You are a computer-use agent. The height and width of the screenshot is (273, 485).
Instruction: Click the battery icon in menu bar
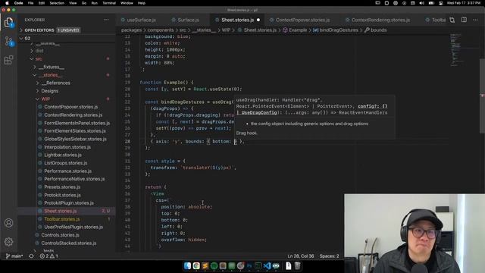[x=431, y=3]
